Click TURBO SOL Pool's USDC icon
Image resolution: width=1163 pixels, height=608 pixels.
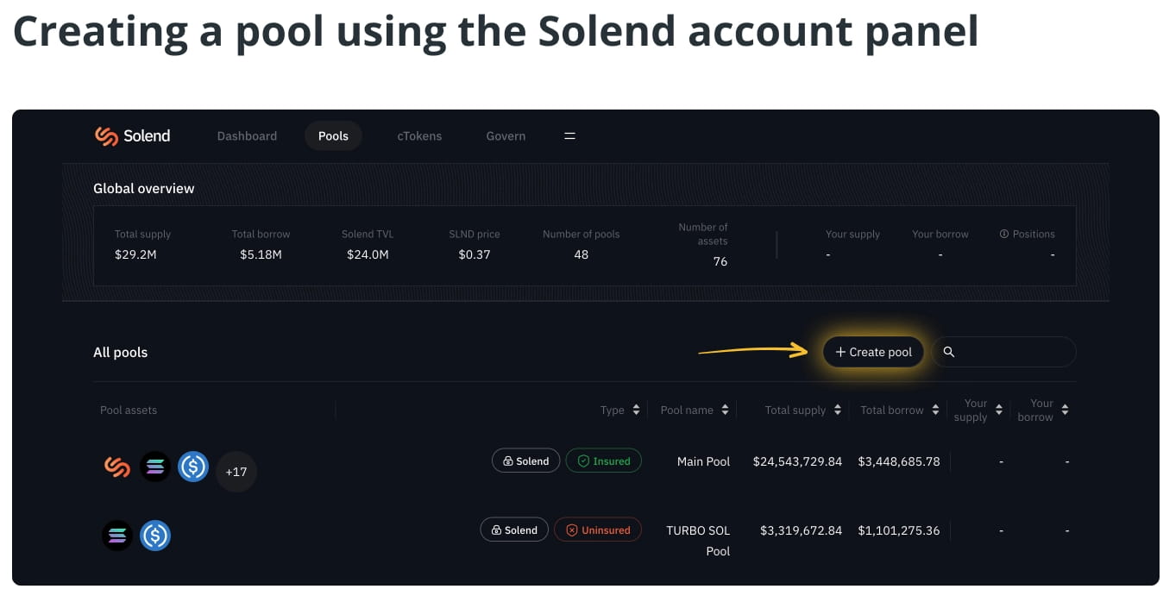pos(155,536)
